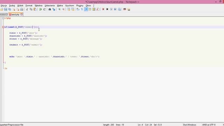The height and width of the screenshot is (126, 224).
Task: Toggle synchronized horizontal scrolling icon
Action: pyautogui.click(x=72, y=9)
